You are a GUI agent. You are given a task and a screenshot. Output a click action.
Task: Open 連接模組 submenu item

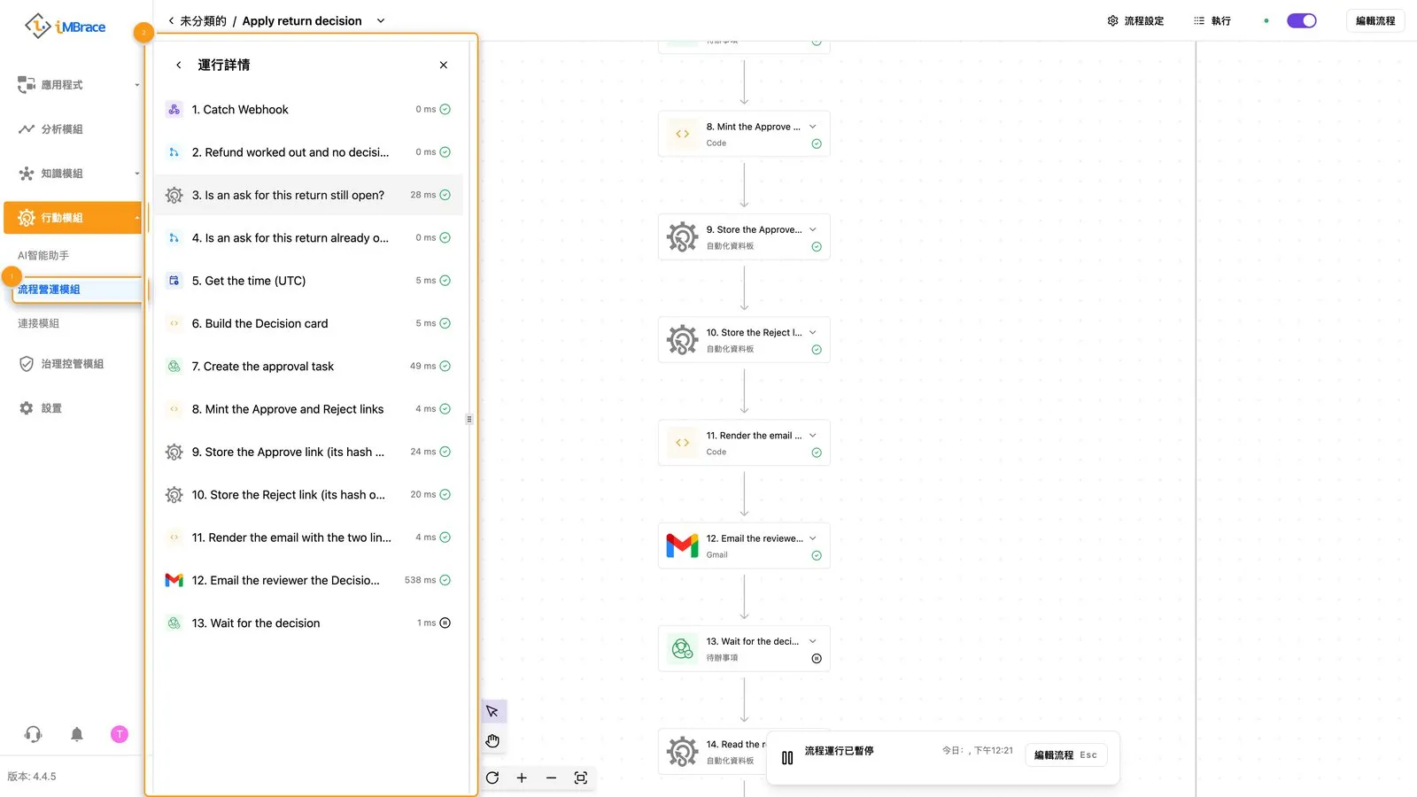(39, 323)
